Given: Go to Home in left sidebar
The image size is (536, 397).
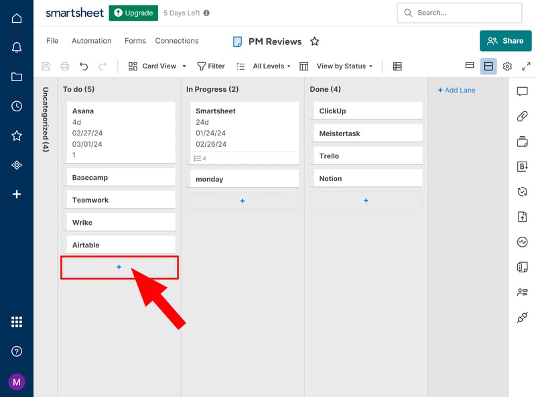Looking at the screenshot, I should [x=16, y=18].
